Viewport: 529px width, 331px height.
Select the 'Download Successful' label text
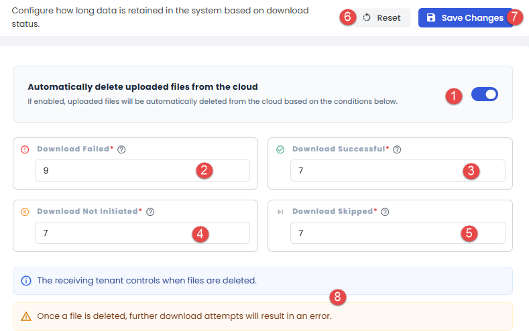click(x=339, y=149)
